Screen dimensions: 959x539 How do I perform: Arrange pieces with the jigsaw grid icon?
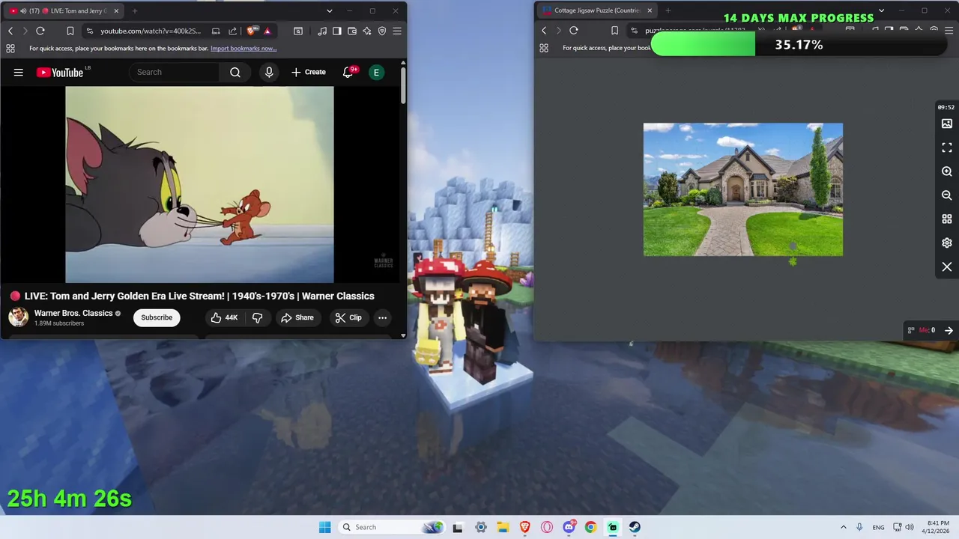(947, 219)
